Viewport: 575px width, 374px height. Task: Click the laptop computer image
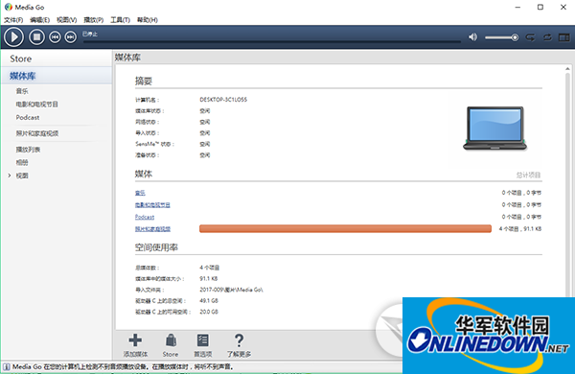tap(495, 129)
